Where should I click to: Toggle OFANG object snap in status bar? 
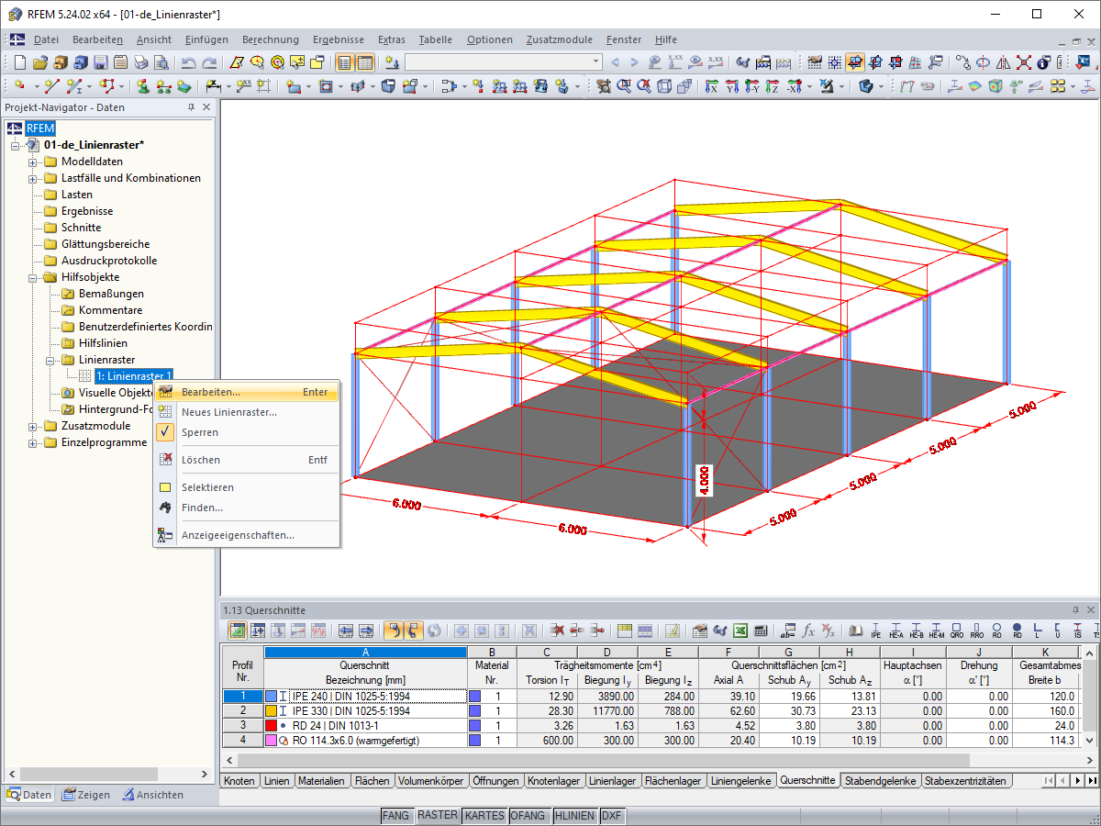(528, 815)
